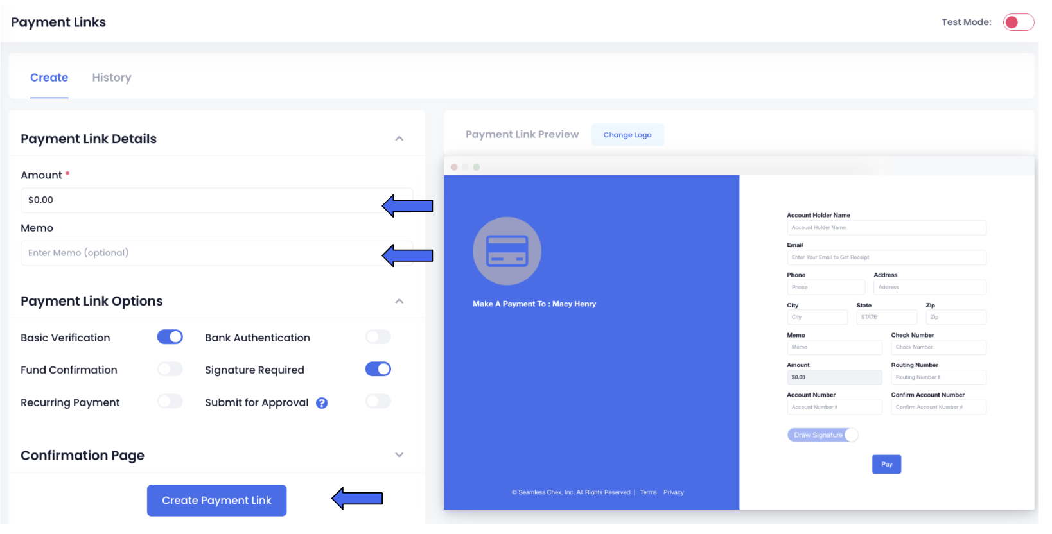Screen dimensions: 1052x534
Task: Click Account Holder Name field in preview
Action: point(886,227)
